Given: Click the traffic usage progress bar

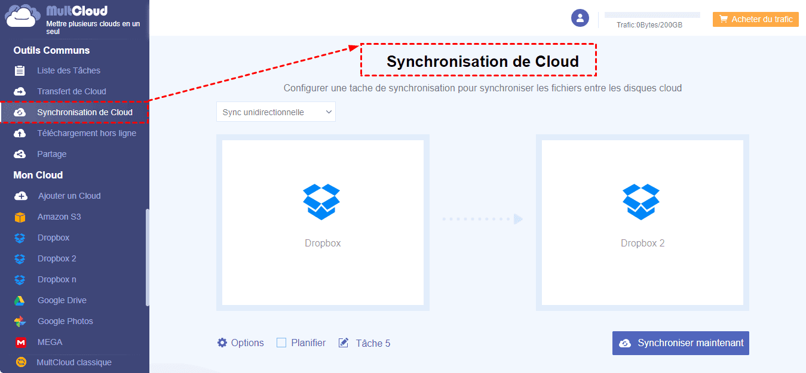Looking at the screenshot, I should tap(652, 15).
